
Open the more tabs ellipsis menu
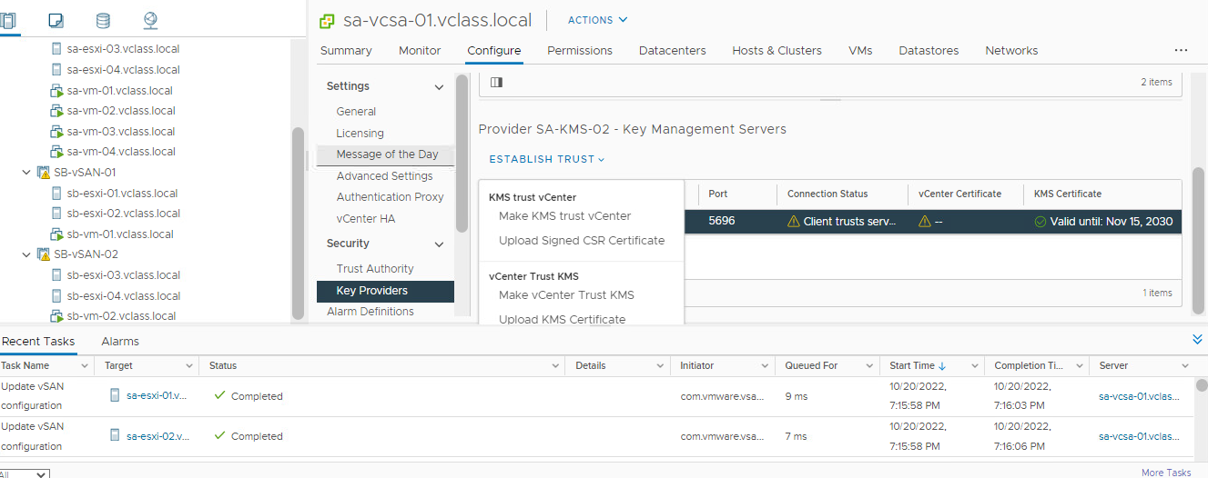point(1181,51)
